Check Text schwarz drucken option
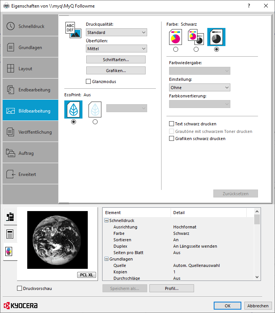 [x=172, y=123]
